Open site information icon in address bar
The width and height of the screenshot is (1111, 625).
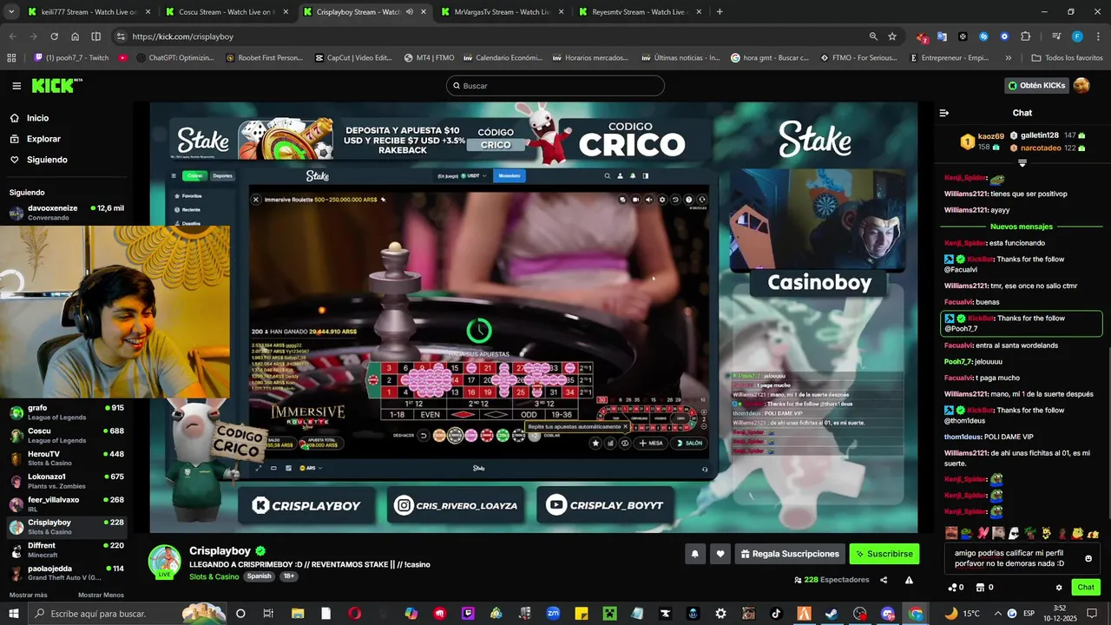(x=121, y=36)
